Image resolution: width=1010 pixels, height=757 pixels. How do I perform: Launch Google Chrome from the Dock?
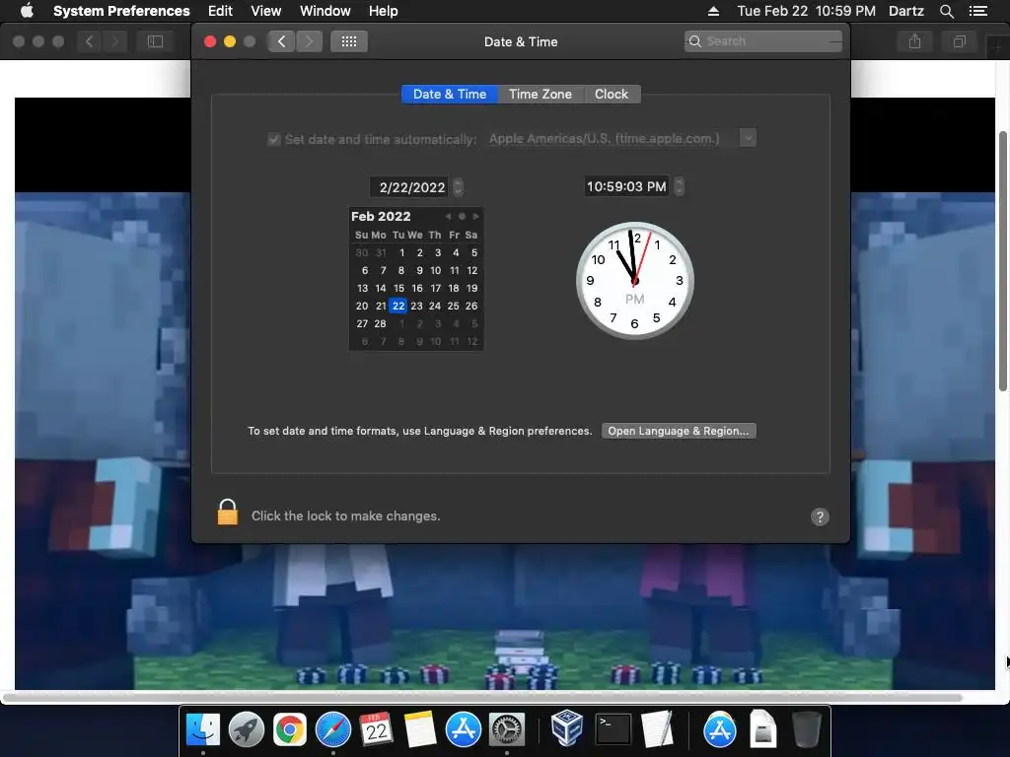coord(290,729)
